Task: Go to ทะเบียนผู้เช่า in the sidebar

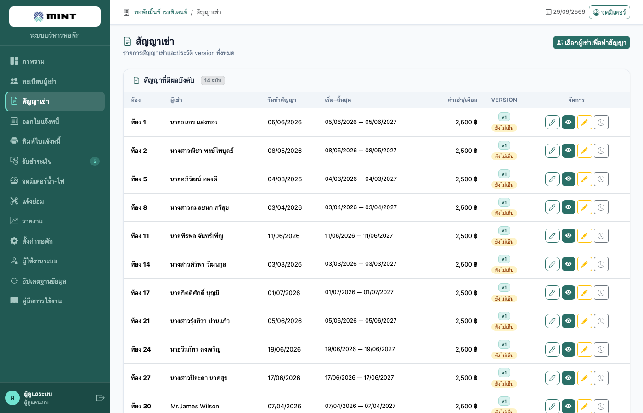Action: 55,82
